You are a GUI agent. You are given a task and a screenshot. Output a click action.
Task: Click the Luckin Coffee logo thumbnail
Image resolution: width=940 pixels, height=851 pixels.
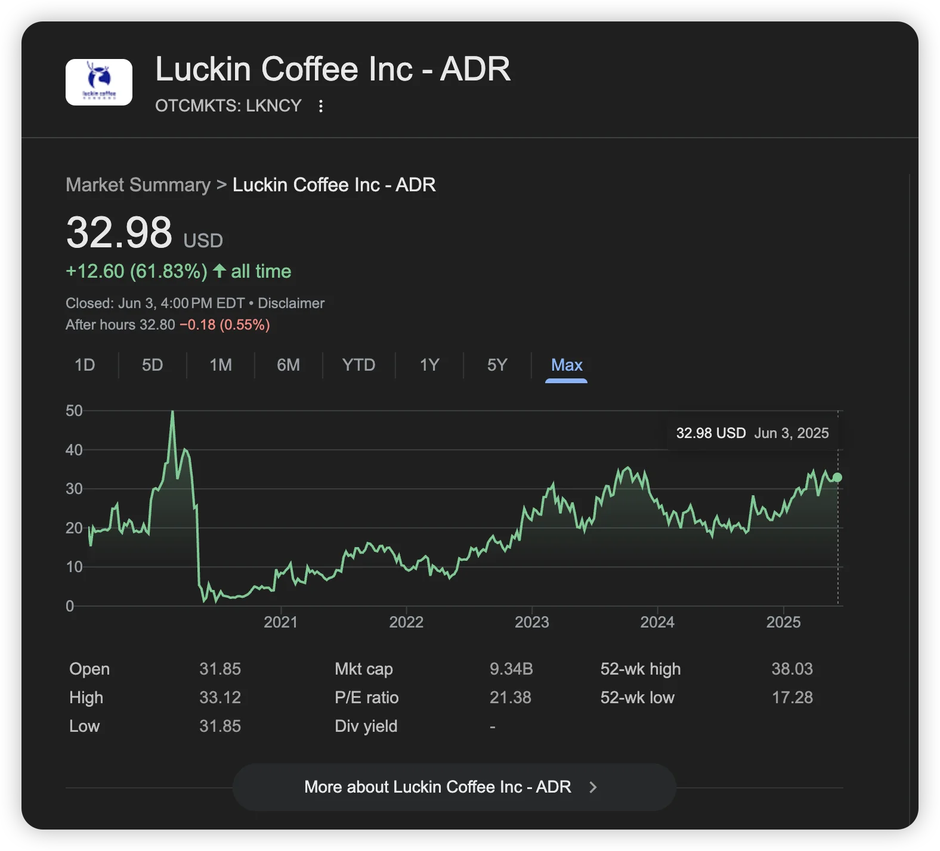coord(99,82)
